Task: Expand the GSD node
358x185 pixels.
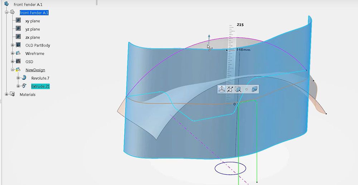Action: pos(12,61)
